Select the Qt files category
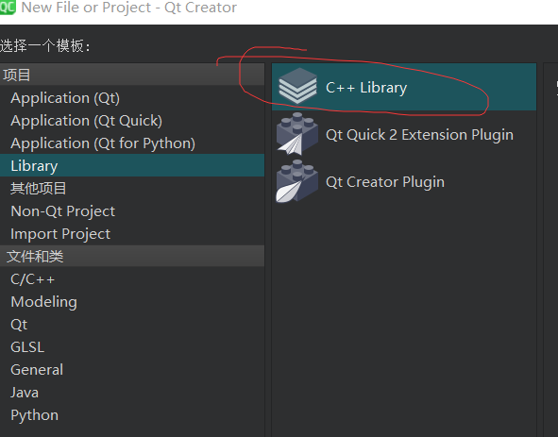This screenshot has height=437, width=558. pyautogui.click(x=132, y=325)
